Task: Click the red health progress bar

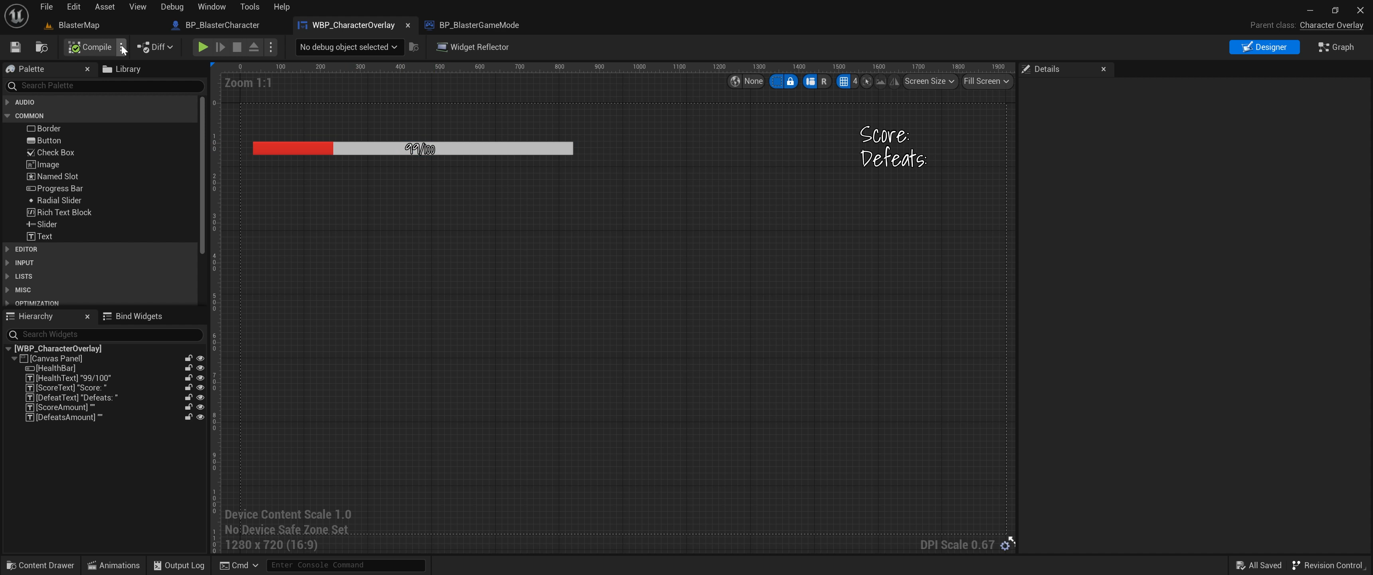Action: 293,148
